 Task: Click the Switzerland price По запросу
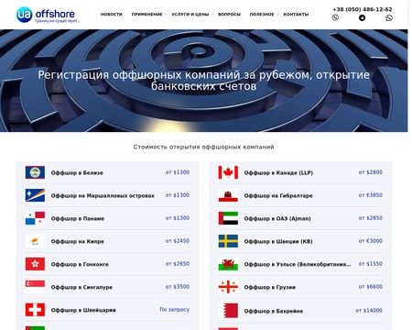[175, 310]
